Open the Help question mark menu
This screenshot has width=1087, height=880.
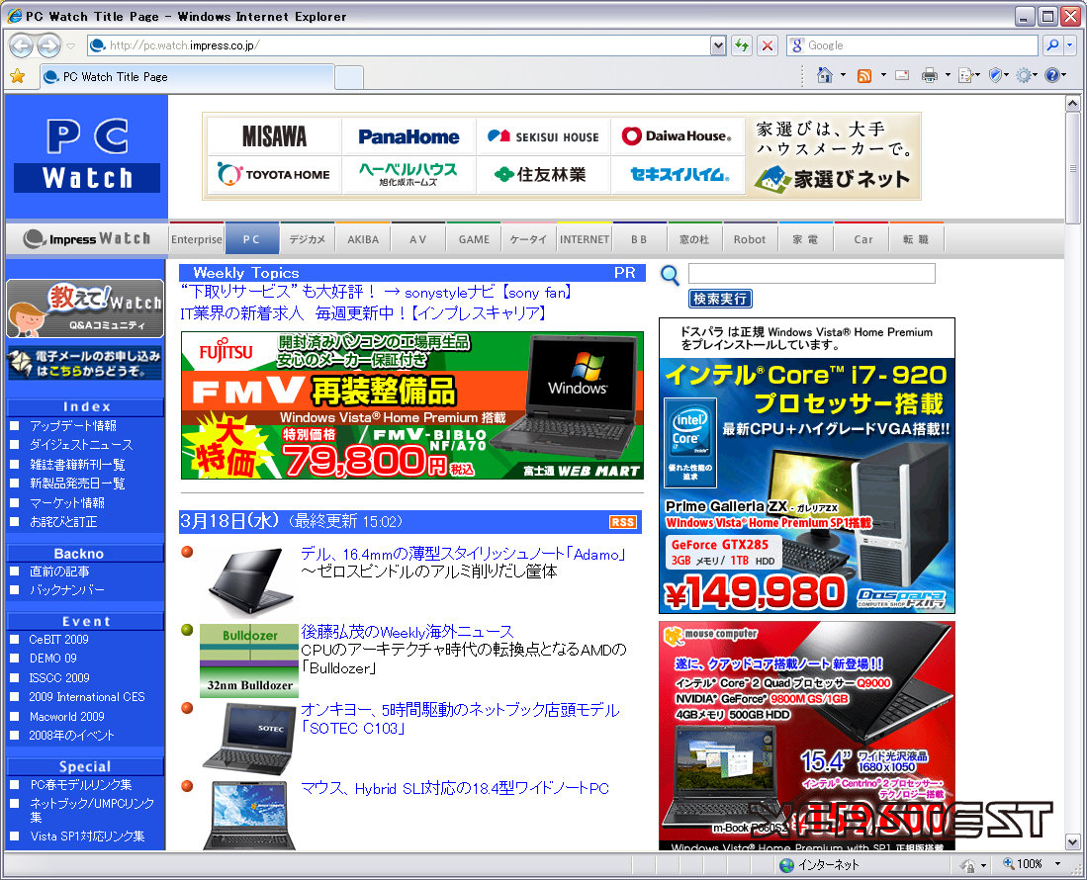click(1054, 75)
